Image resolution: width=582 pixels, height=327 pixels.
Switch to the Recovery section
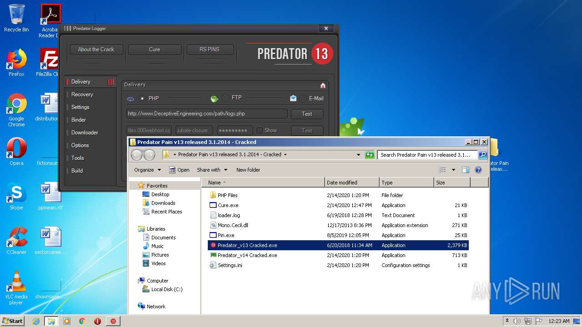tap(90, 94)
